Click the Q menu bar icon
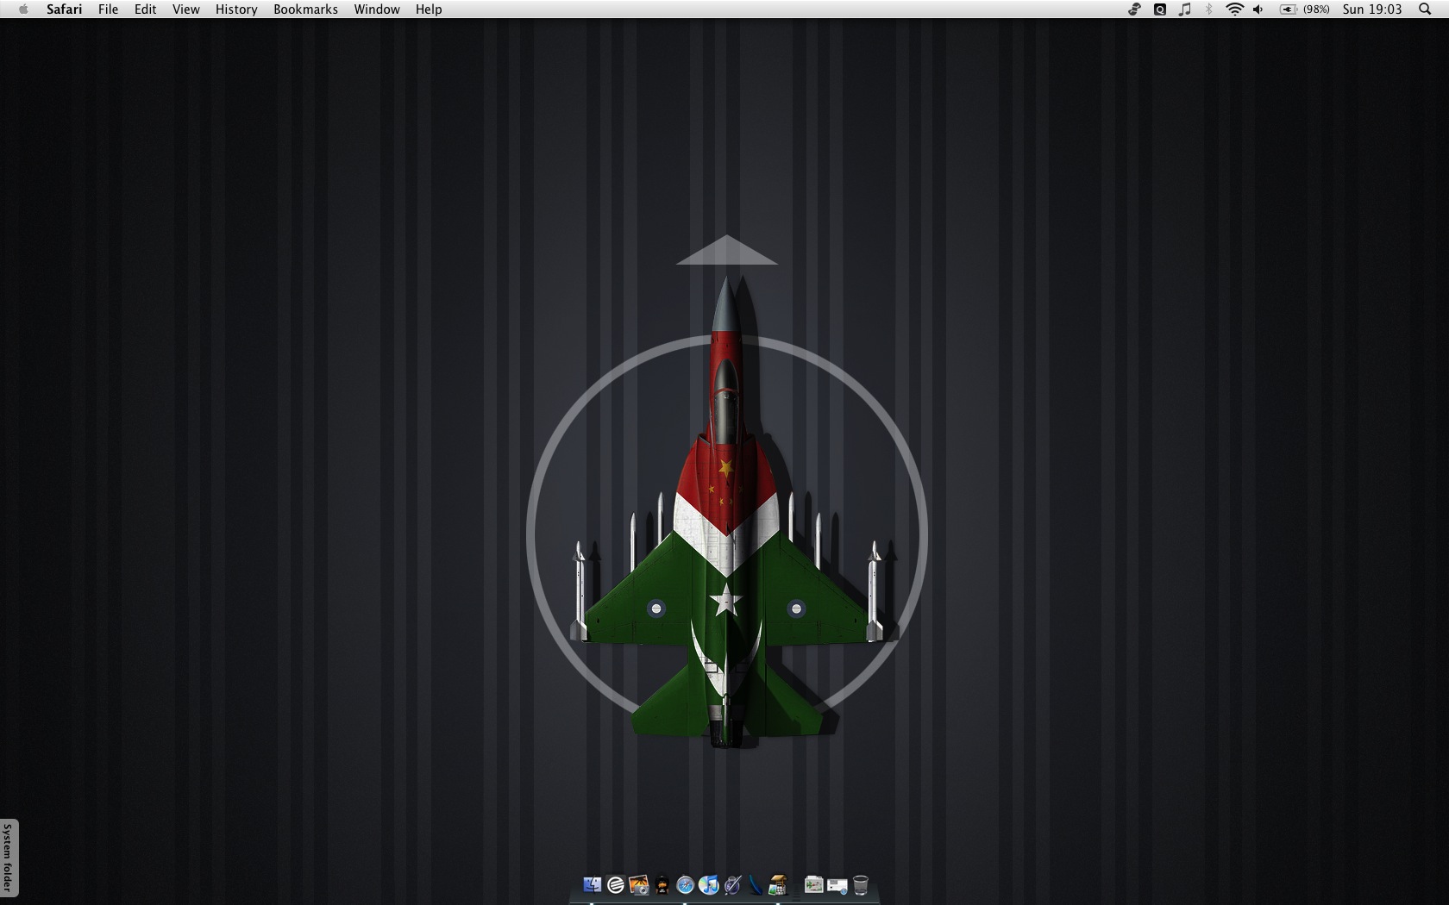Screen dimensions: 1449x905 [x=1160, y=9]
